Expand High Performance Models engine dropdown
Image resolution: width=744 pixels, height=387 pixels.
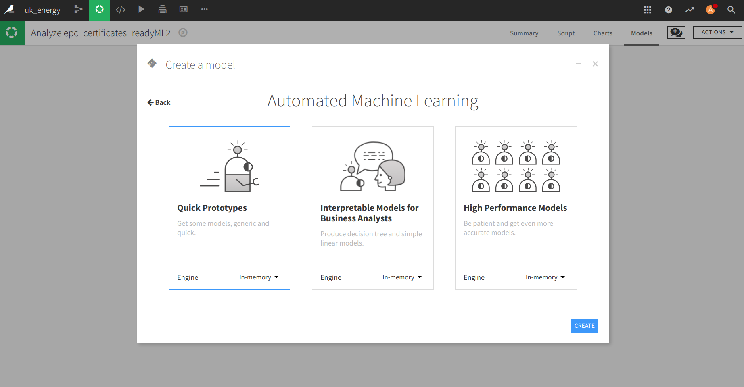point(545,277)
